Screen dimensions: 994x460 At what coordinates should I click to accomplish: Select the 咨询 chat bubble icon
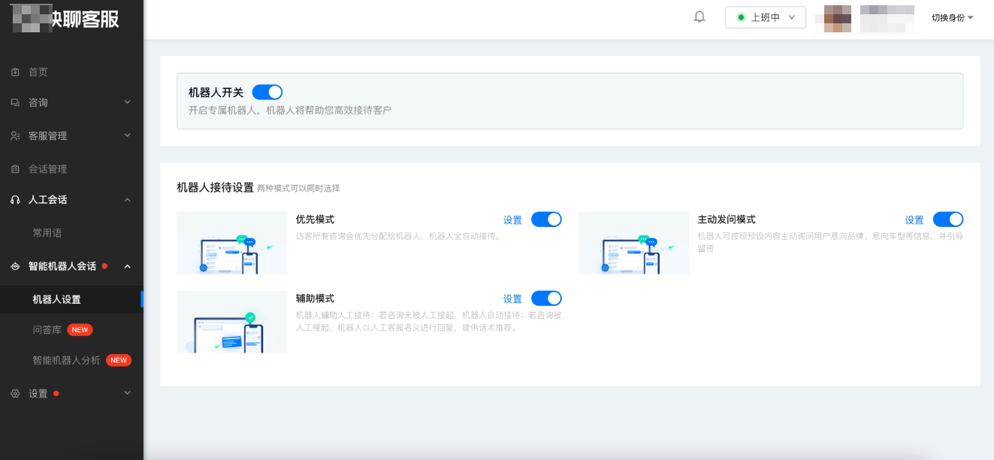[x=17, y=102]
